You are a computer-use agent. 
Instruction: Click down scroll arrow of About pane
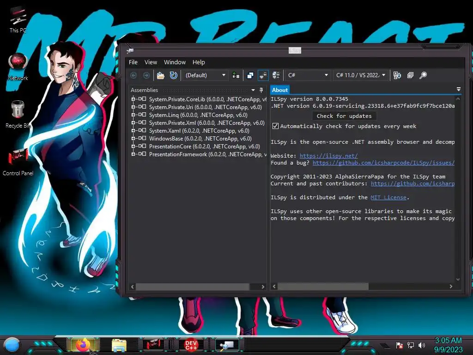tap(458, 280)
